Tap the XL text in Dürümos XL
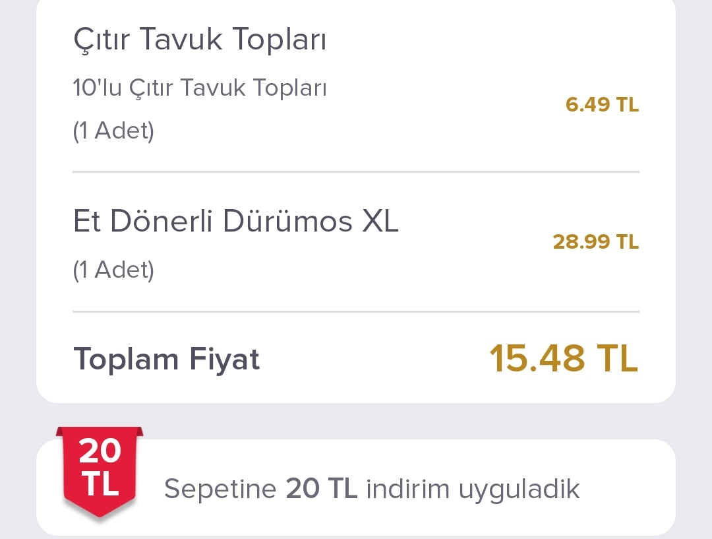The width and height of the screenshot is (712, 539). pyautogui.click(x=380, y=222)
